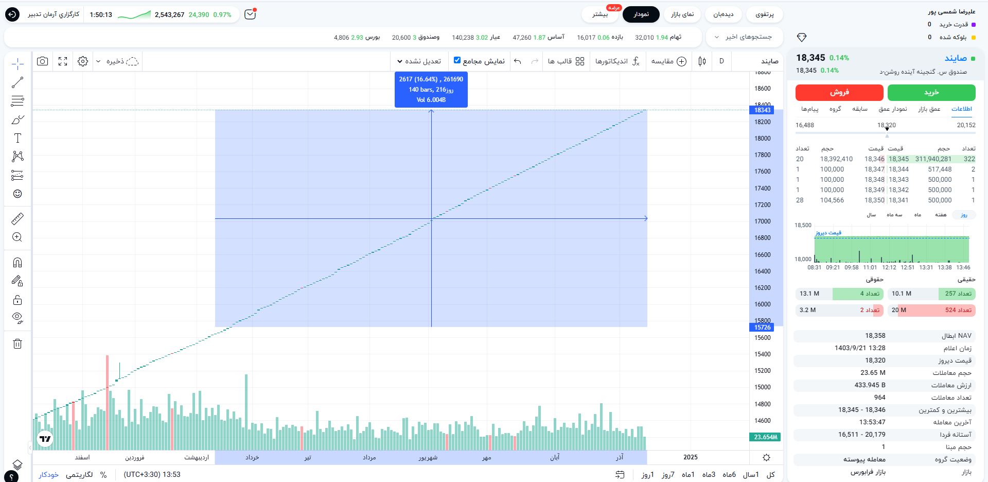This screenshot has height=482, width=988.
Task: Open the mail messages icon in the top bar
Action: [250, 14]
